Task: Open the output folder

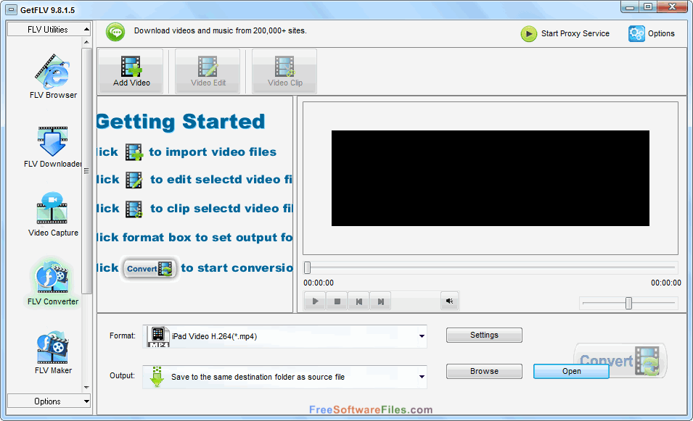Action: 571,371
